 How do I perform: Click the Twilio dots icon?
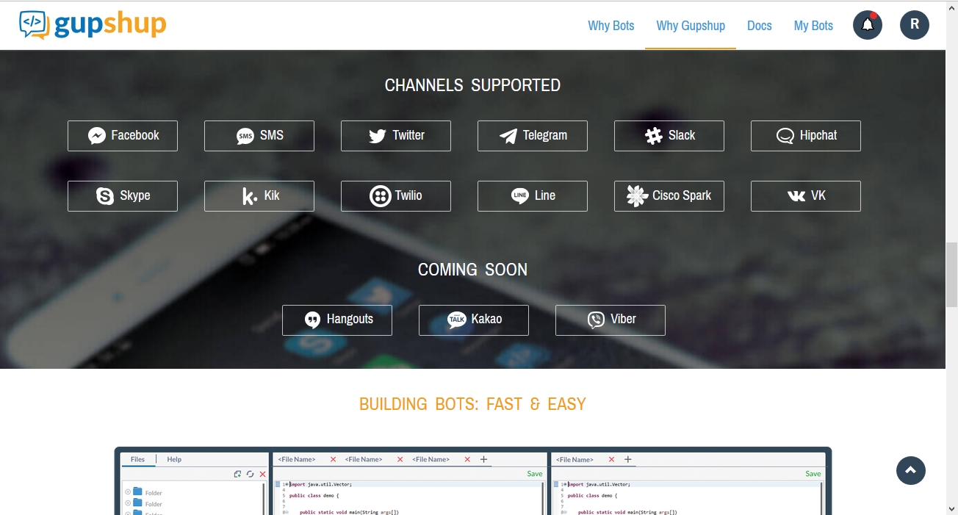coord(380,196)
